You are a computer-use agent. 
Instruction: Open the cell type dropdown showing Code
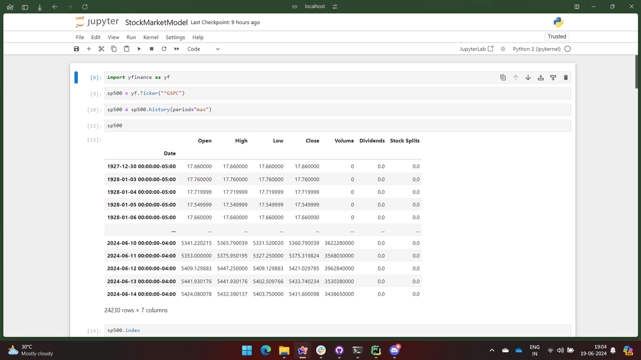(203, 49)
